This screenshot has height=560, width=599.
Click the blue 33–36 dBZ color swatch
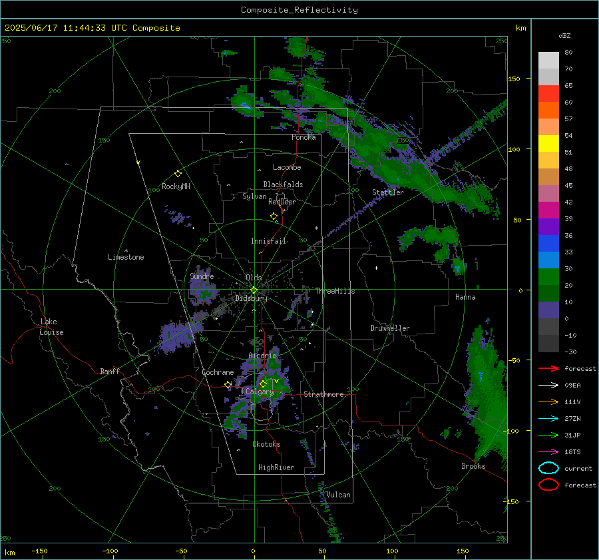[548, 244]
